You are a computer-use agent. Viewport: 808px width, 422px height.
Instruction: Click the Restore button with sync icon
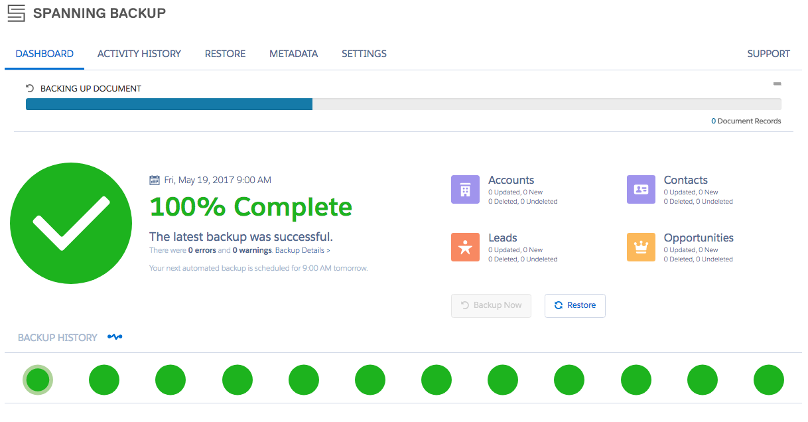pos(575,305)
